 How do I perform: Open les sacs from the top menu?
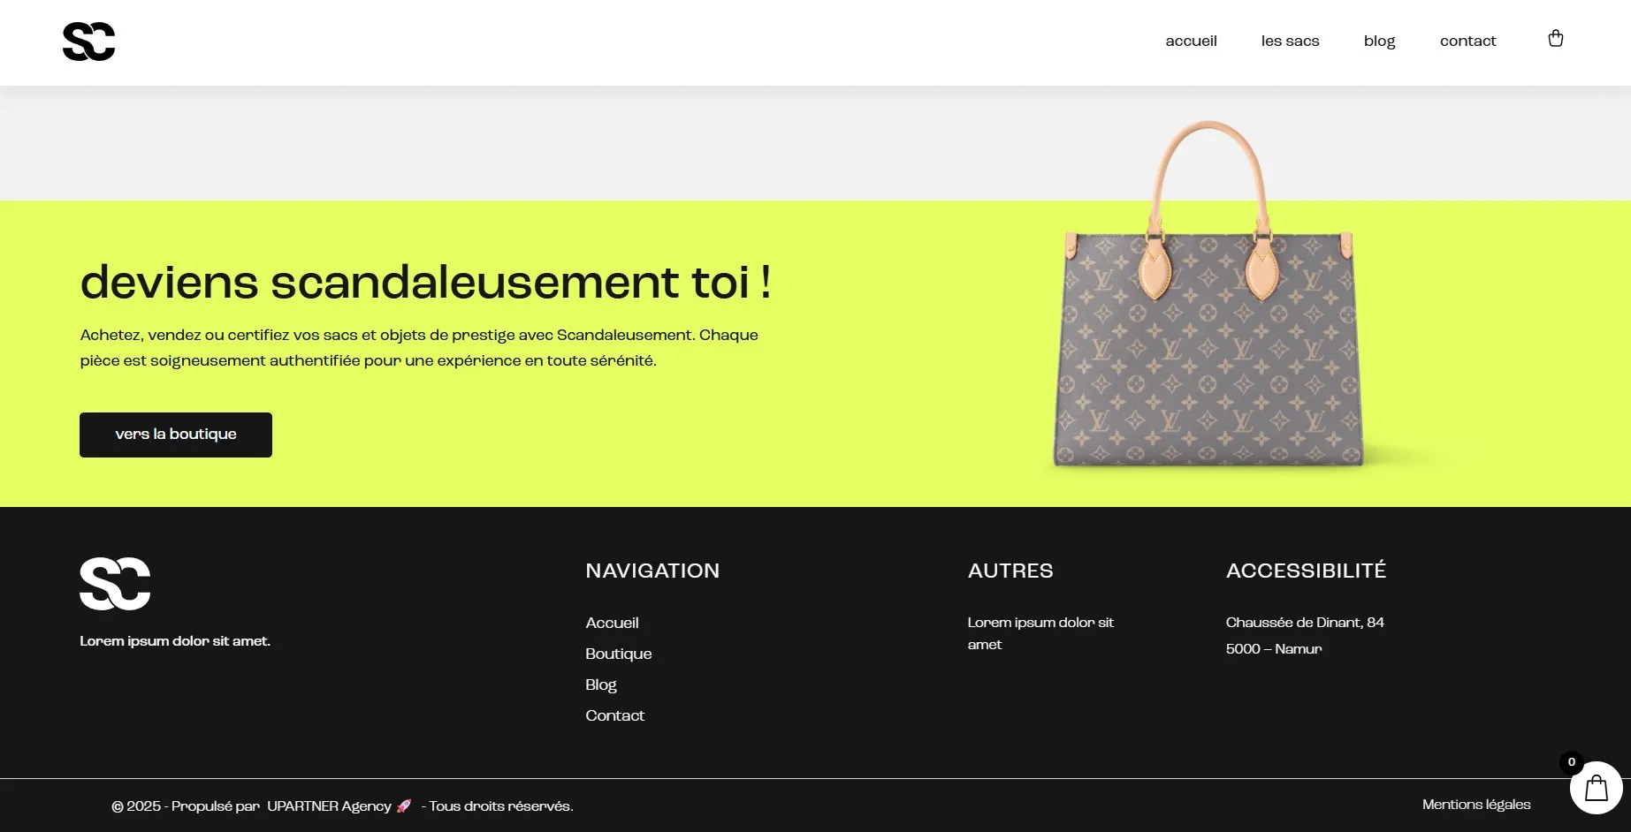tap(1290, 41)
